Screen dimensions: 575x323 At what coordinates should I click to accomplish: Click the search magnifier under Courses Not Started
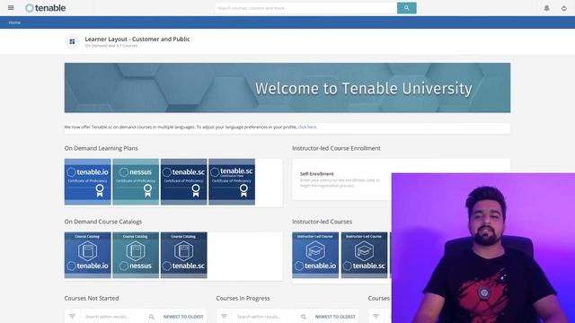click(x=152, y=317)
